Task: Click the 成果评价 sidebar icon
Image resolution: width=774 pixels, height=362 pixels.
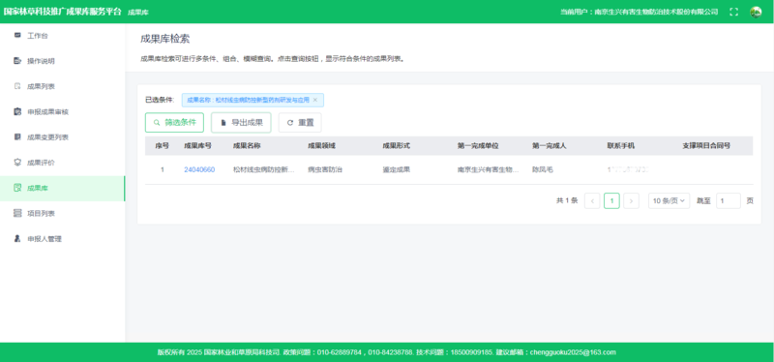Action: click(x=17, y=162)
